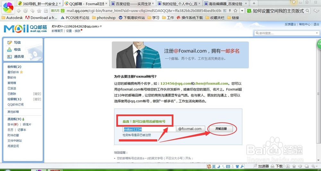The width and height of the screenshot is (321, 171).
Task: Go back with the browser back arrow
Action: coord(19,11)
